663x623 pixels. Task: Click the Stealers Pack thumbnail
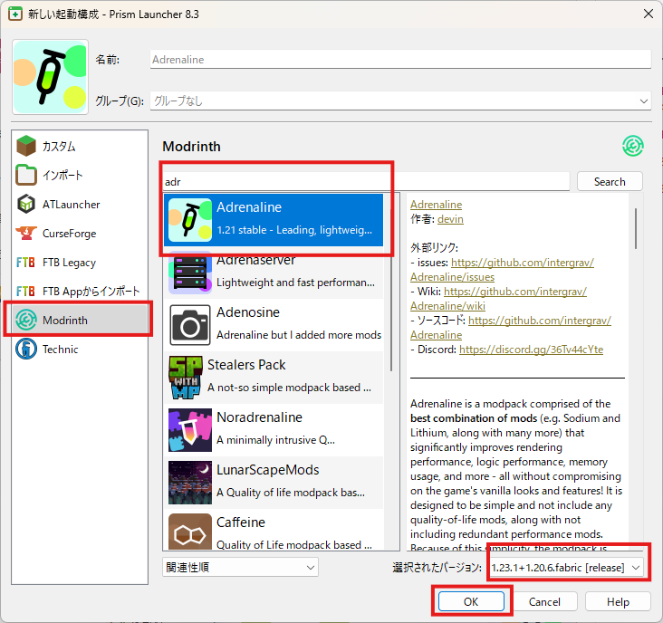coord(185,378)
